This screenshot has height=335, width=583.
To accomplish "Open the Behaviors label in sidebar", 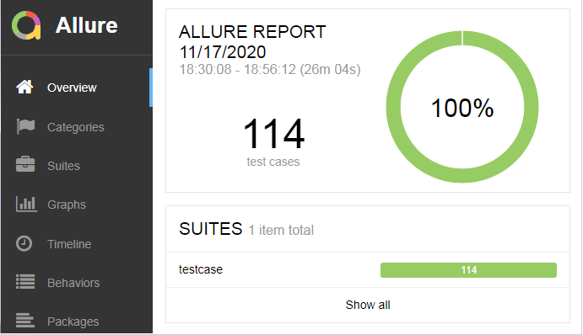I will (73, 283).
